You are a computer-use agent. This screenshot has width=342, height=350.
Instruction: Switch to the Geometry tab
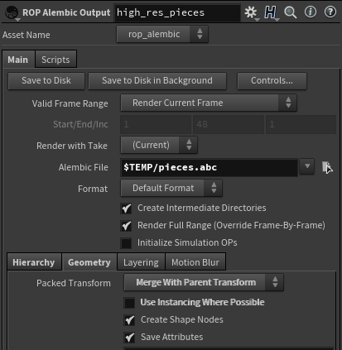(x=89, y=262)
